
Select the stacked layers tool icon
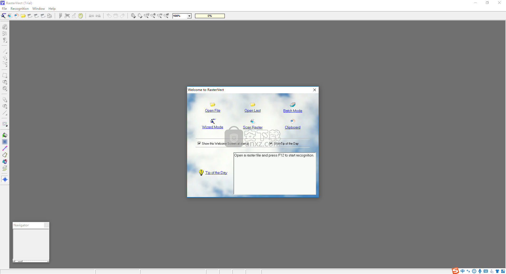(5, 168)
